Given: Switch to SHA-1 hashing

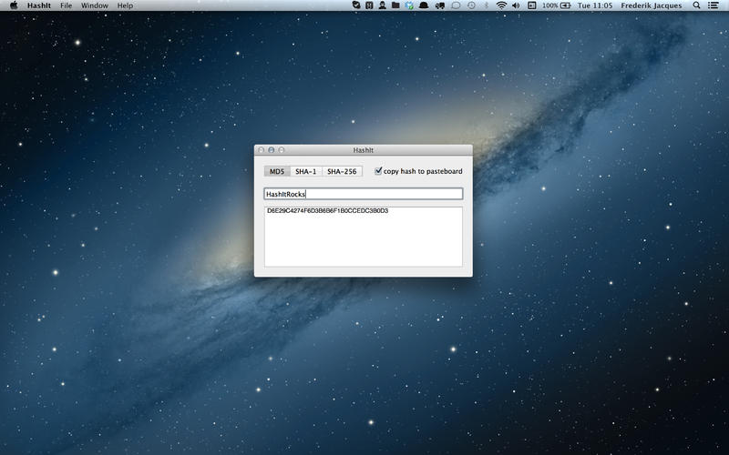Looking at the screenshot, I should [305, 171].
